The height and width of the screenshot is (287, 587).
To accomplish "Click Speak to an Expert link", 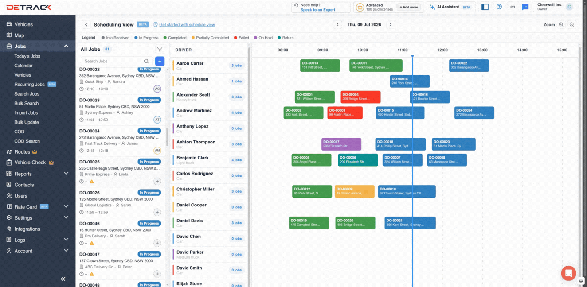I will (317, 10).
